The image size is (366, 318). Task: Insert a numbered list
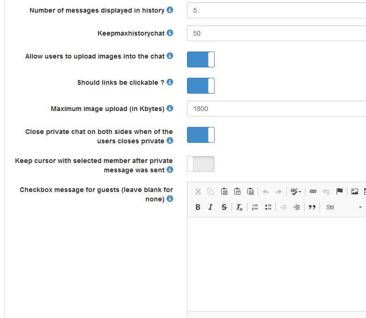[255, 207]
